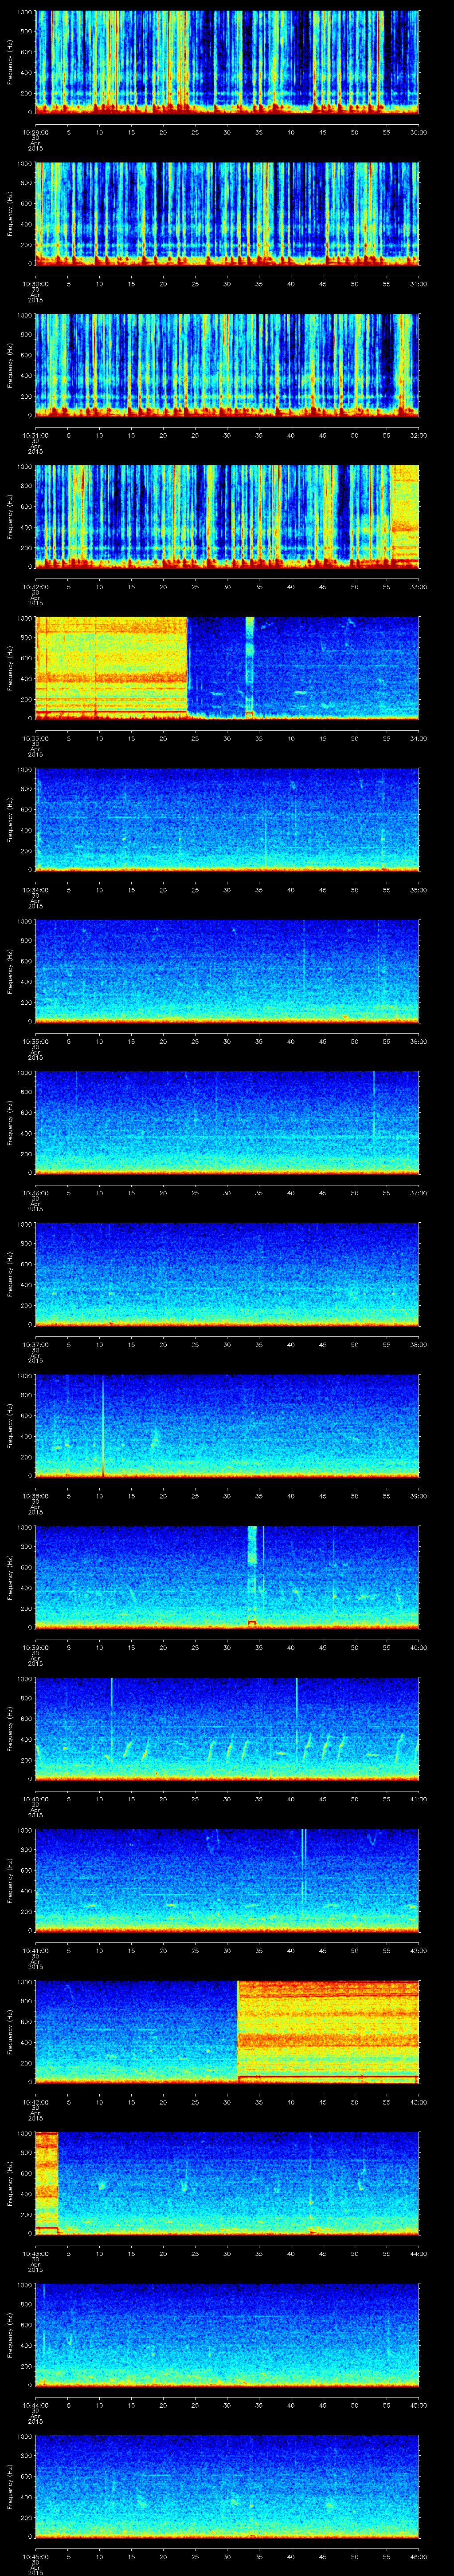Click the '10:38:00' start time label
The width and height of the screenshot is (454, 2576).
click(x=35, y=1496)
